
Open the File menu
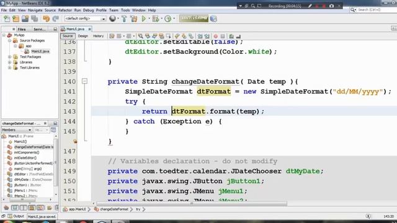(4, 11)
